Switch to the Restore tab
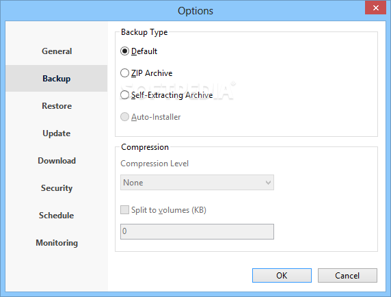Viewport: 391px width, 297px height. tap(57, 106)
